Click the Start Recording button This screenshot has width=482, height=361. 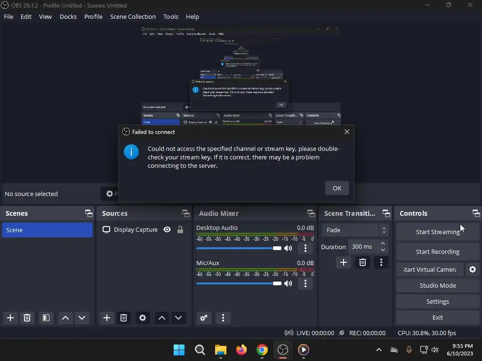point(438,251)
